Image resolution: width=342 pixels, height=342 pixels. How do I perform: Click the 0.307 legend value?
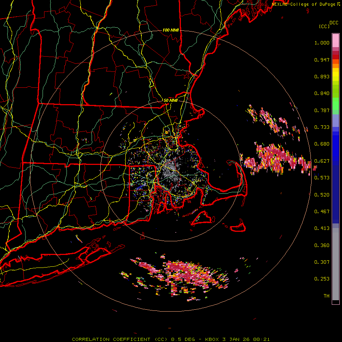click(x=322, y=262)
